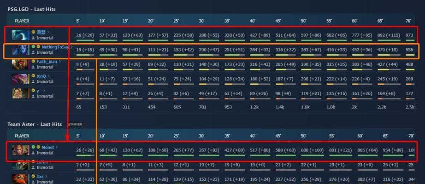
Task: Select the 180 (+52) cell in XinQ's row
Action: pos(260,79)
